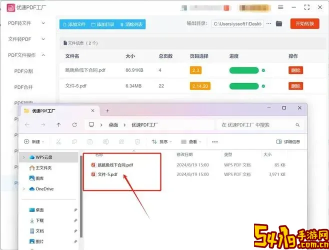Select 文件-5.pdf in Explorer file list
The width and height of the screenshot is (329, 250).
click(x=104, y=174)
